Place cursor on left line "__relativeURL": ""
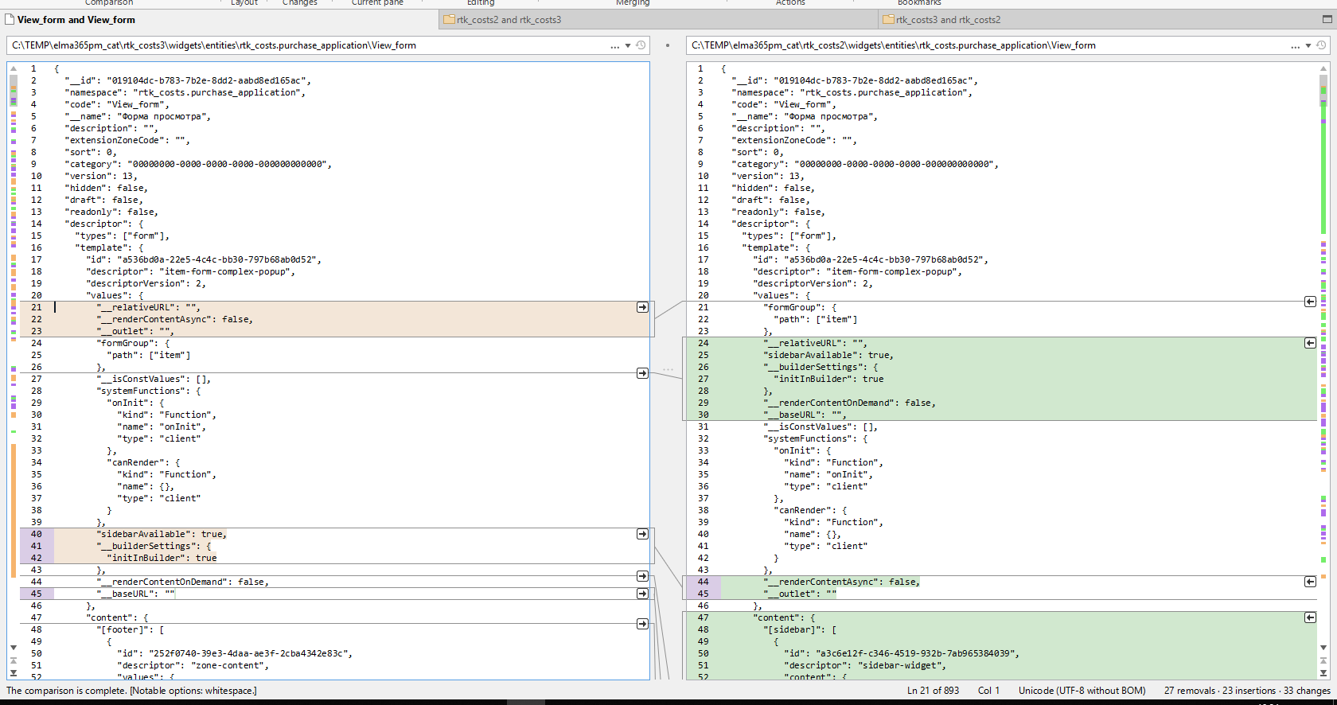Screen dimensions: 1337x705 point(148,307)
